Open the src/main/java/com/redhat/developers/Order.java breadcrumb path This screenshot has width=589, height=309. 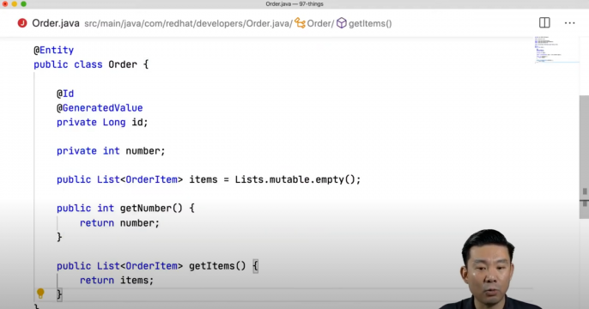pyautogui.click(x=188, y=24)
